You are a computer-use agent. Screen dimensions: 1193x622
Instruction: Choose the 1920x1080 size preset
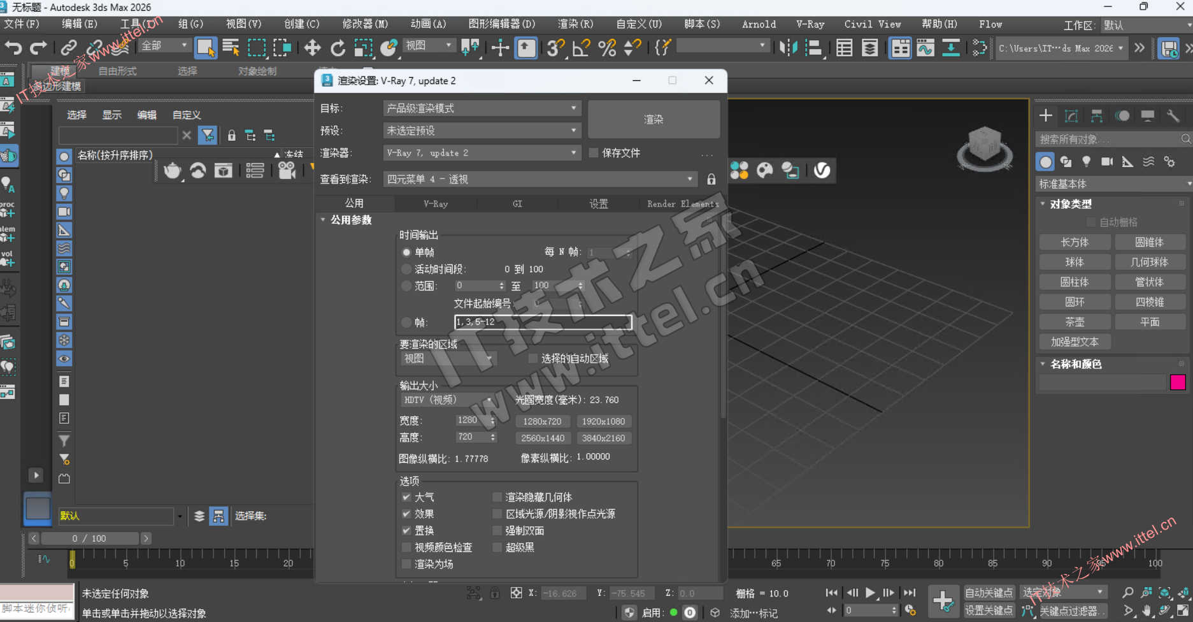(x=603, y=421)
